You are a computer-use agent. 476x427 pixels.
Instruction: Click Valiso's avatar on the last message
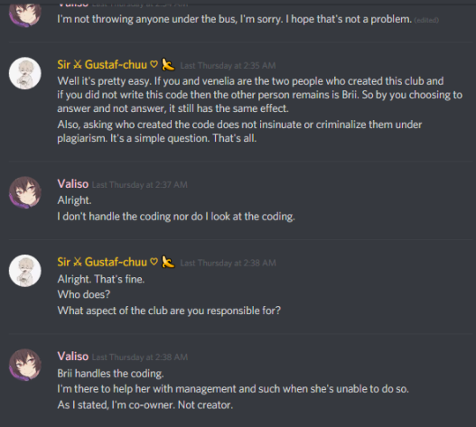point(25,365)
